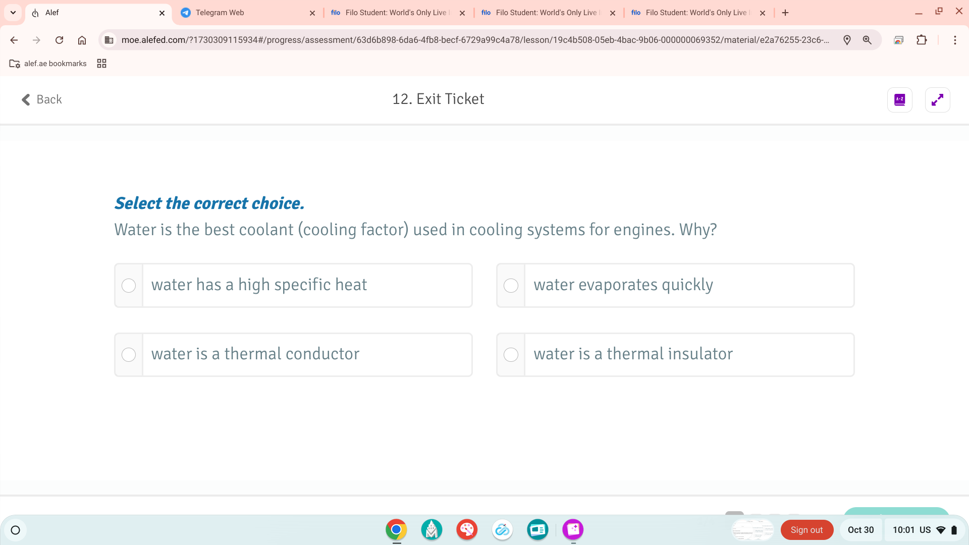Switch to the first Filo Student tab

click(394, 13)
